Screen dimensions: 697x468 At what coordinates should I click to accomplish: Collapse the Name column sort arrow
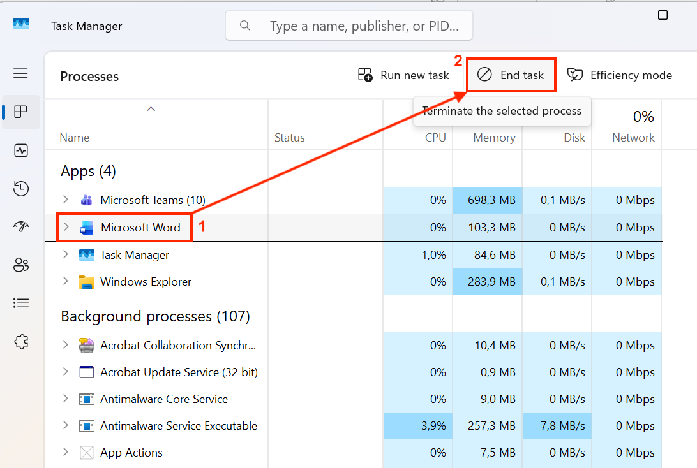(x=151, y=109)
